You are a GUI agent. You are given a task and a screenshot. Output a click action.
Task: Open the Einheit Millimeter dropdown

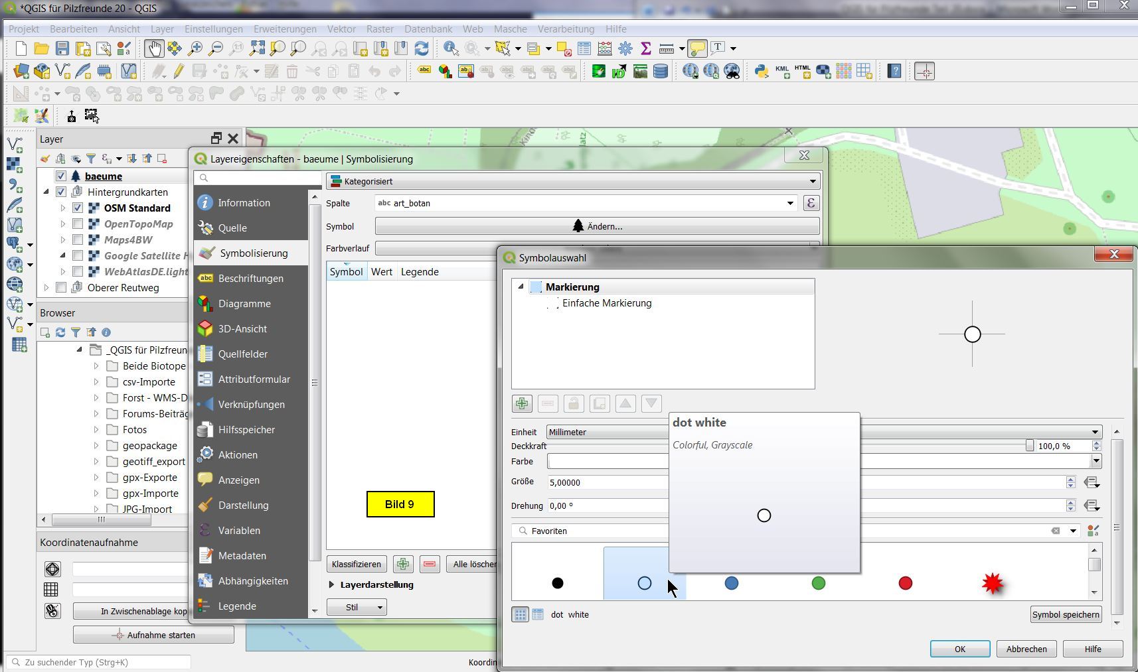(x=1095, y=432)
